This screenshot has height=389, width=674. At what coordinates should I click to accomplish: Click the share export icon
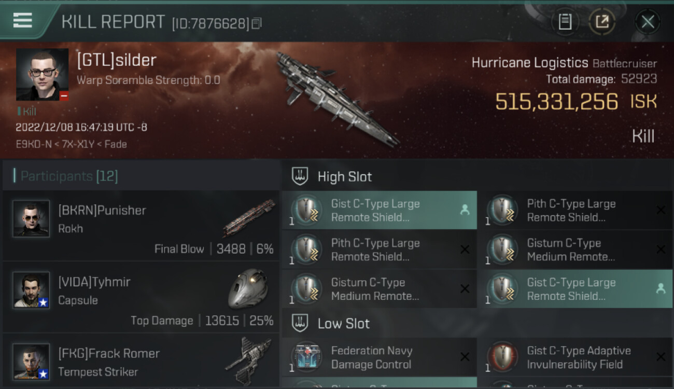tap(602, 22)
